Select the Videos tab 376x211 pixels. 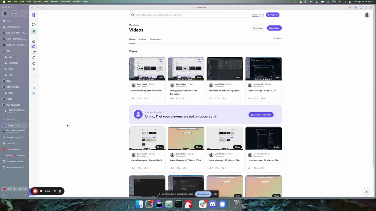[132, 39]
